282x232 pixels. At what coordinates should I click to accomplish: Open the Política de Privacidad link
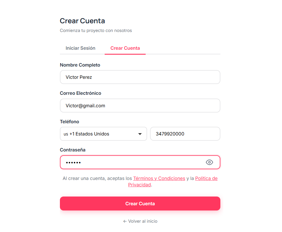(x=206, y=178)
